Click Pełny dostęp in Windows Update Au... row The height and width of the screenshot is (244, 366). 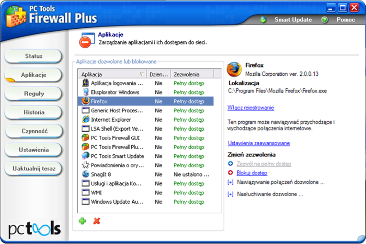click(x=189, y=202)
